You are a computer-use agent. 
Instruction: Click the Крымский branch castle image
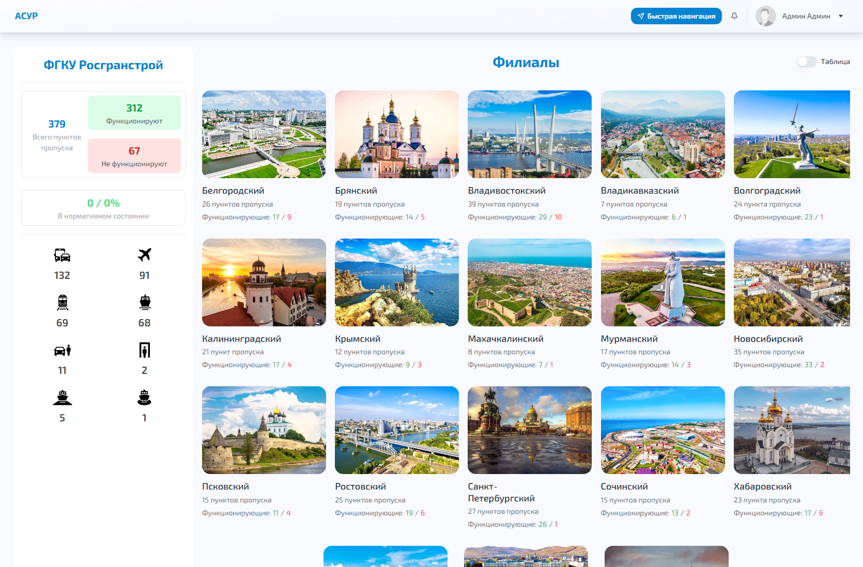point(396,282)
